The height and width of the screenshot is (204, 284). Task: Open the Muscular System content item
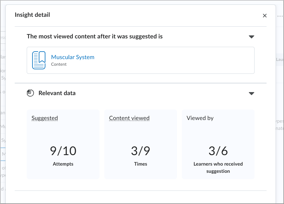(x=72, y=57)
